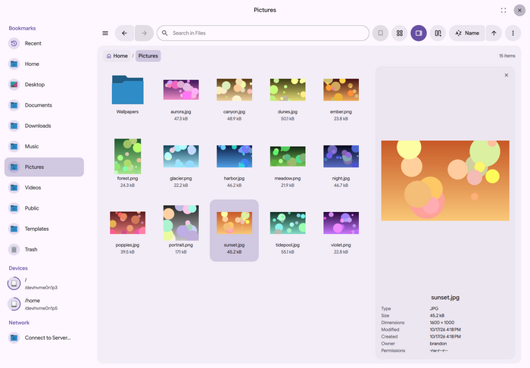Open the Name sort dropdown
530x368 pixels.
coord(467,33)
